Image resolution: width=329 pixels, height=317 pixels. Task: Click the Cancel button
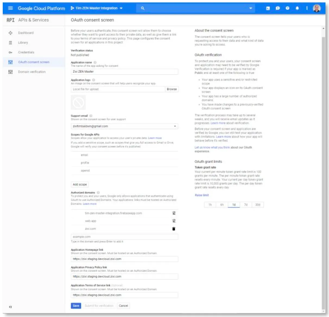pyautogui.click(x=124, y=306)
